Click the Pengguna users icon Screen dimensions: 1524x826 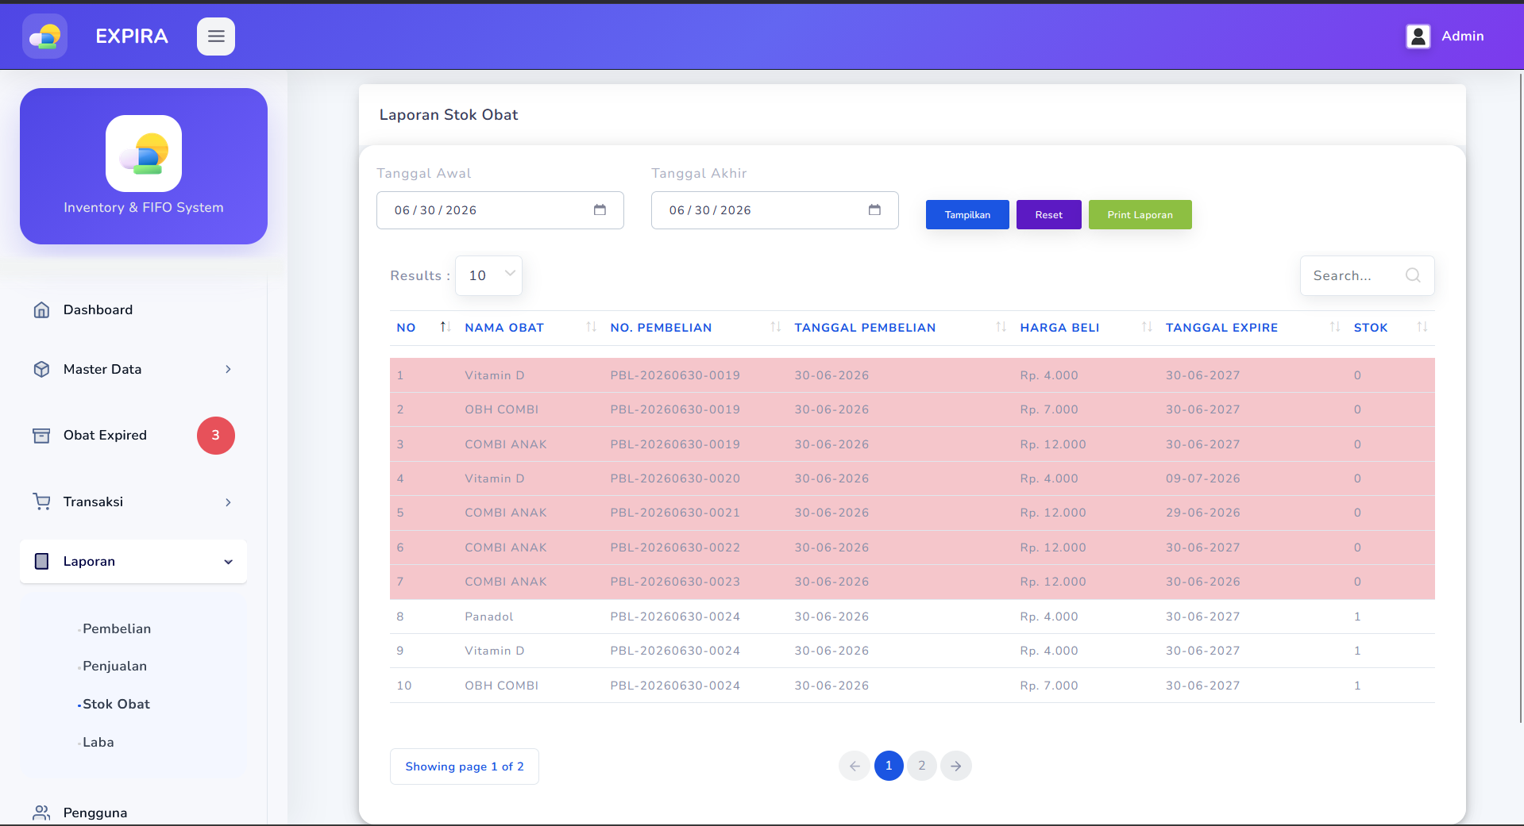coord(41,813)
